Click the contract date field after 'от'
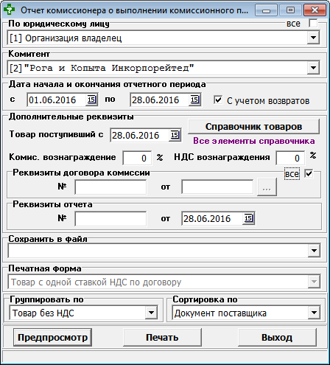 [217, 187]
